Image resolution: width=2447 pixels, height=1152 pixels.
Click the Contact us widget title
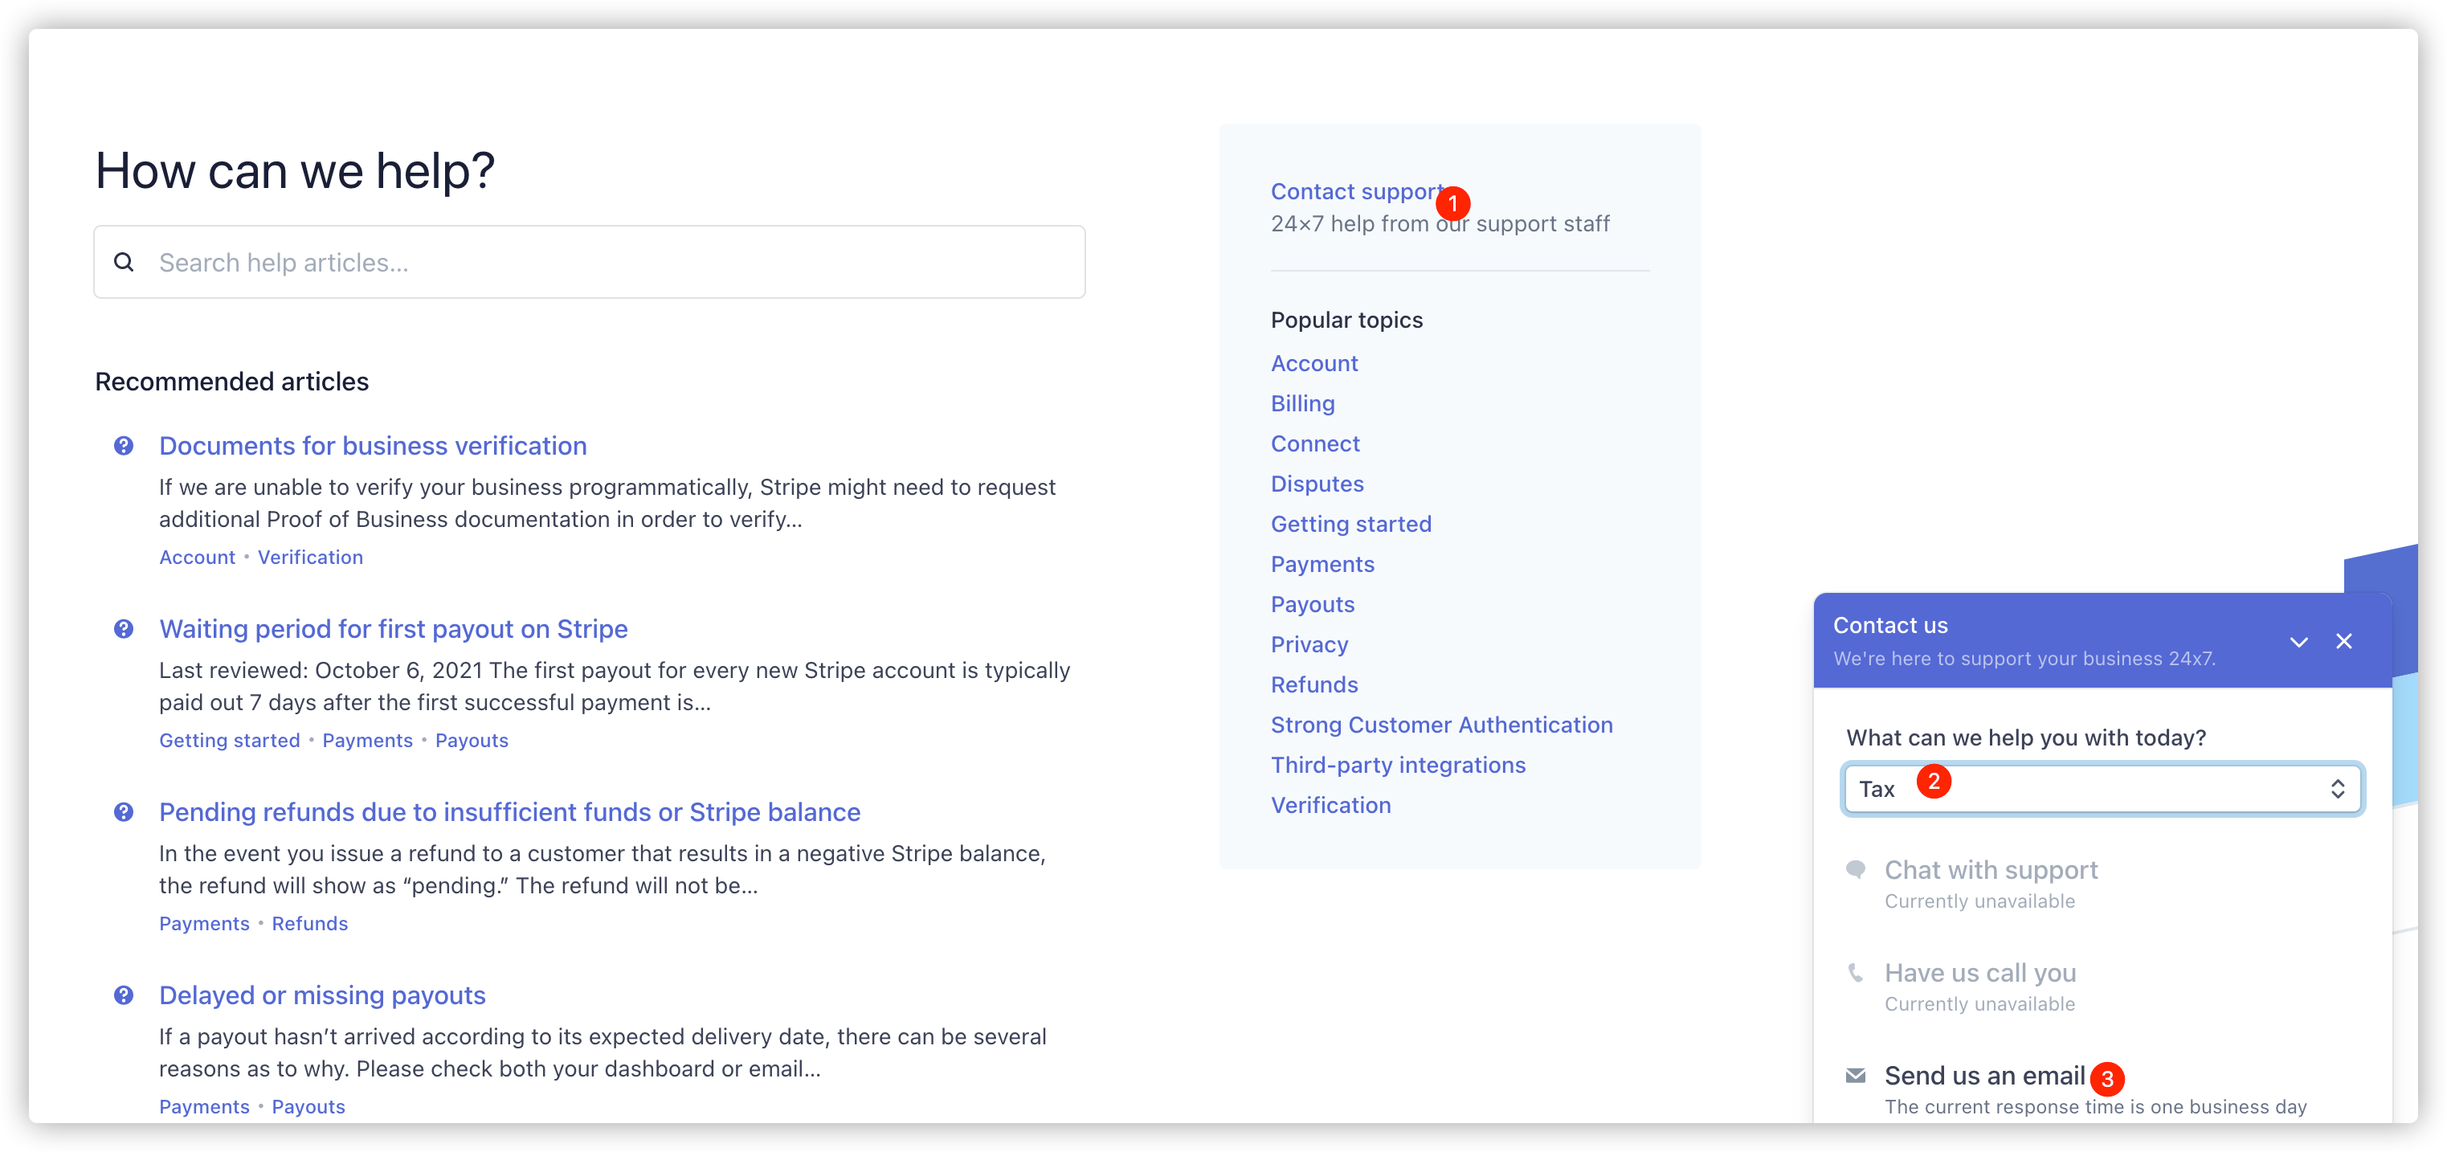pyautogui.click(x=1890, y=626)
